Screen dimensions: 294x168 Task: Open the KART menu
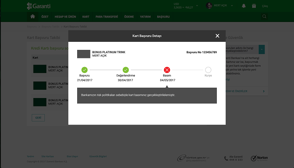pyautogui.click(x=86, y=17)
